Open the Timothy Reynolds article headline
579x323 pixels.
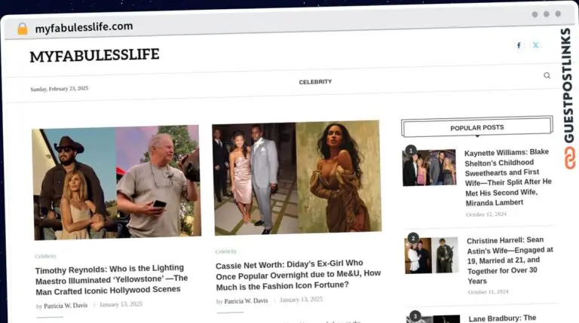[x=111, y=279]
